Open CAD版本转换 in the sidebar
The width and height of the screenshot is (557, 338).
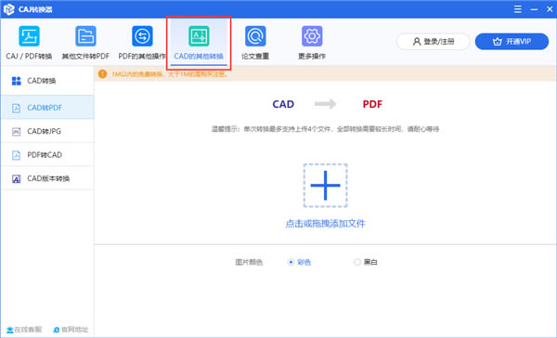47,178
